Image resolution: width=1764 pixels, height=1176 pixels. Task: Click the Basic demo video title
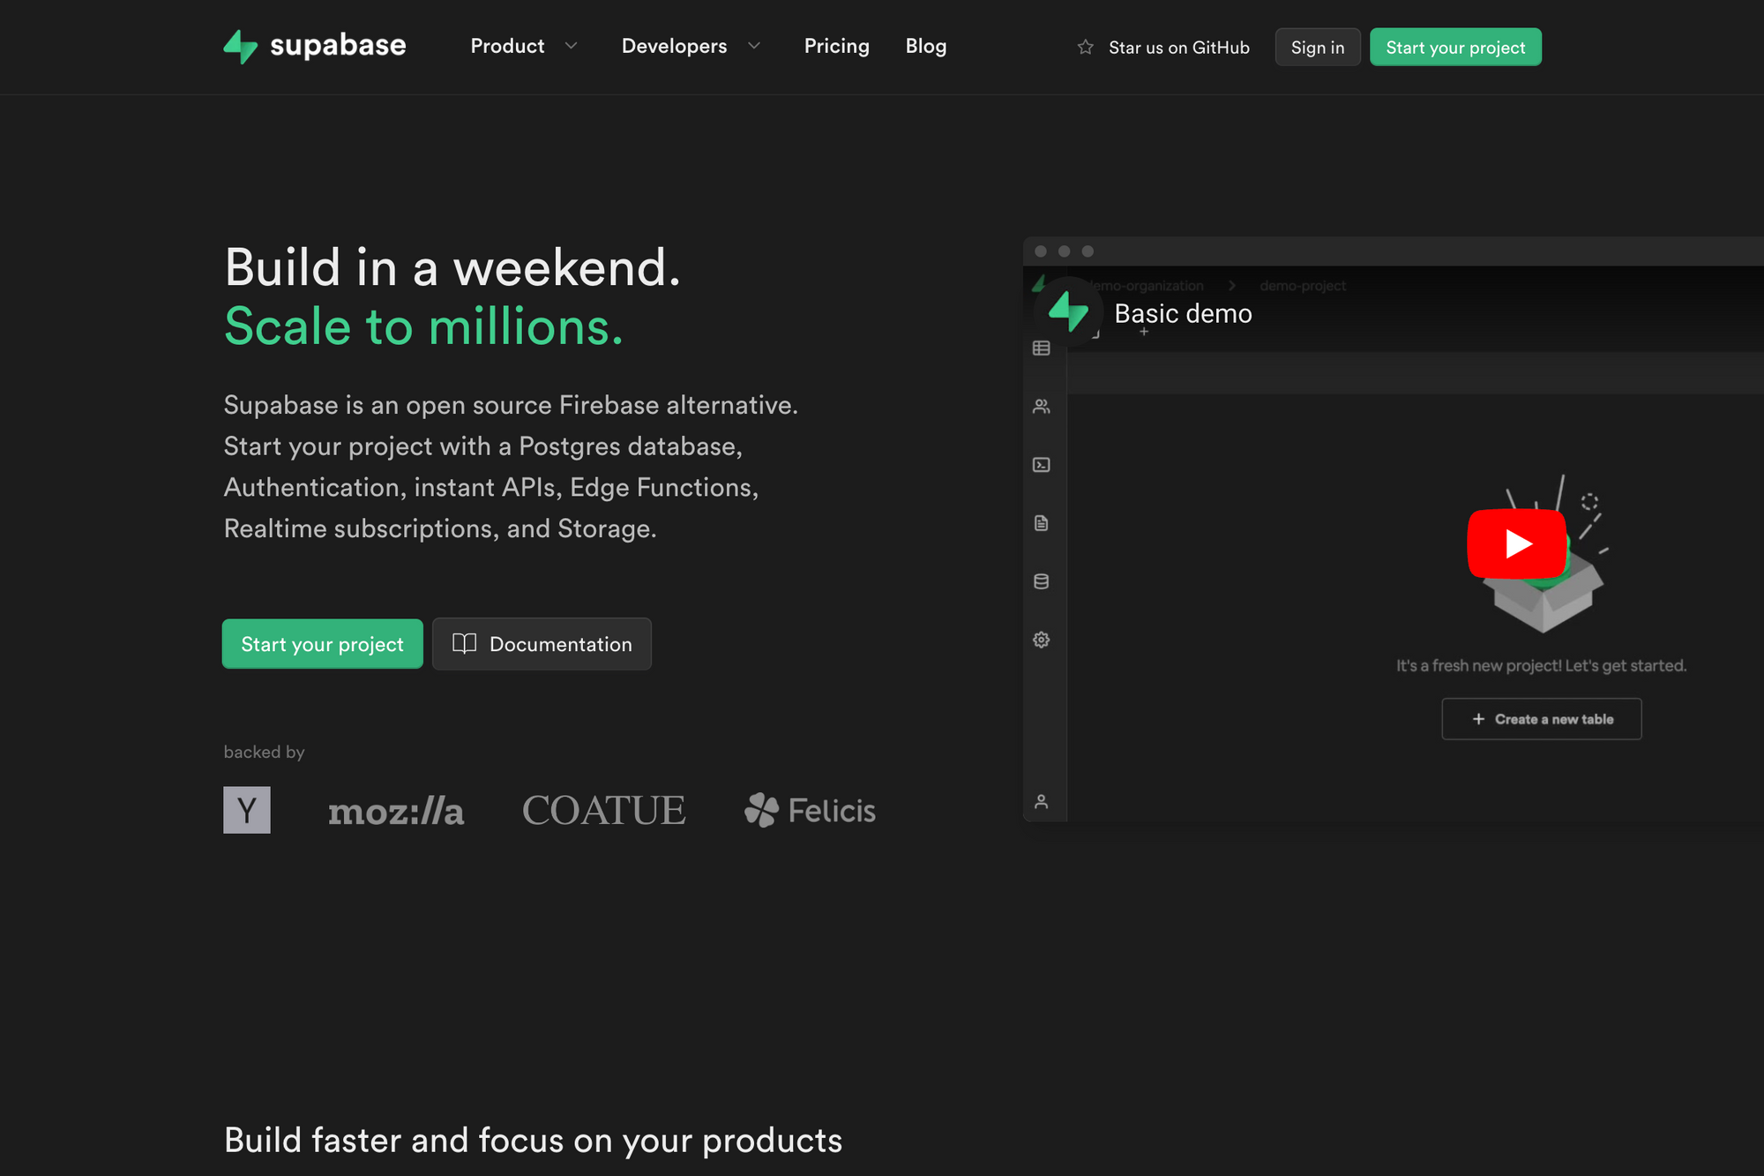click(x=1183, y=314)
